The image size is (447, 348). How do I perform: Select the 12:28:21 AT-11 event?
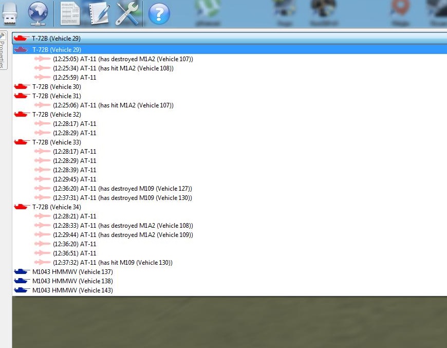point(74,216)
